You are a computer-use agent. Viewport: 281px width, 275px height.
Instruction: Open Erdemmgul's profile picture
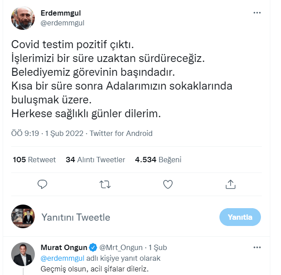(23, 18)
